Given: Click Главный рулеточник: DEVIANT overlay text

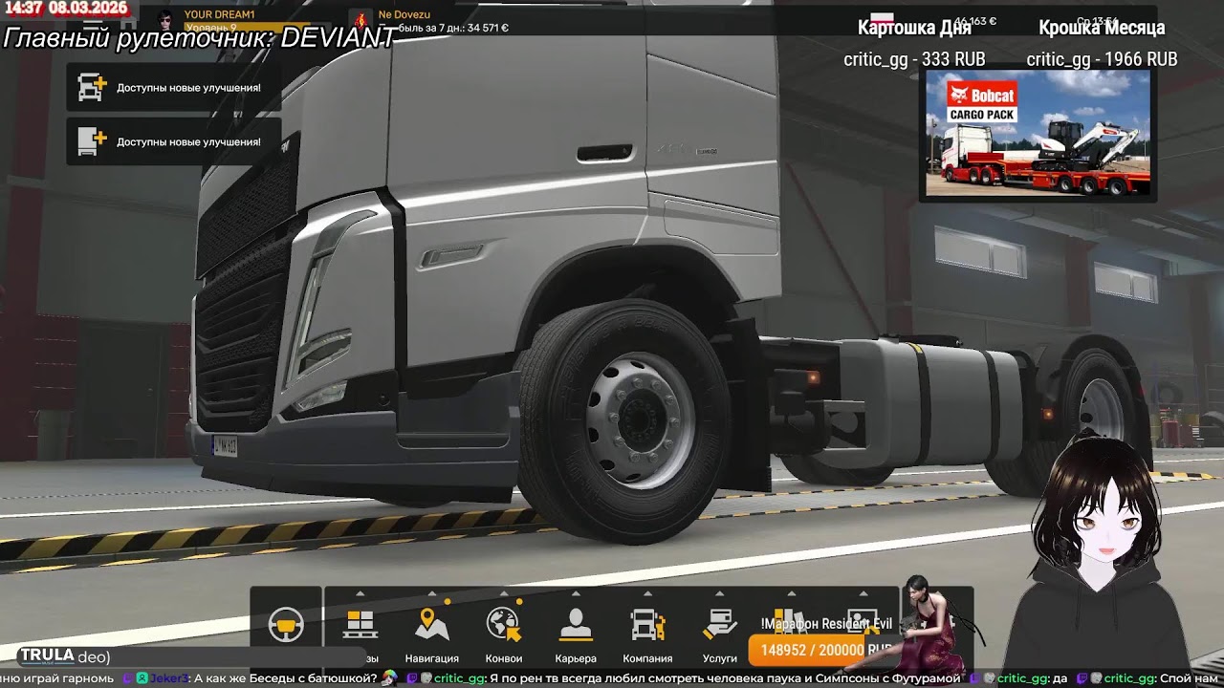Looking at the screenshot, I should pyautogui.click(x=199, y=37).
